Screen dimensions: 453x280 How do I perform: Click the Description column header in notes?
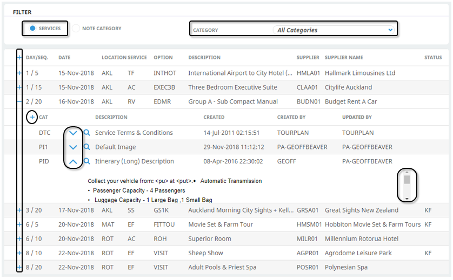(111, 117)
